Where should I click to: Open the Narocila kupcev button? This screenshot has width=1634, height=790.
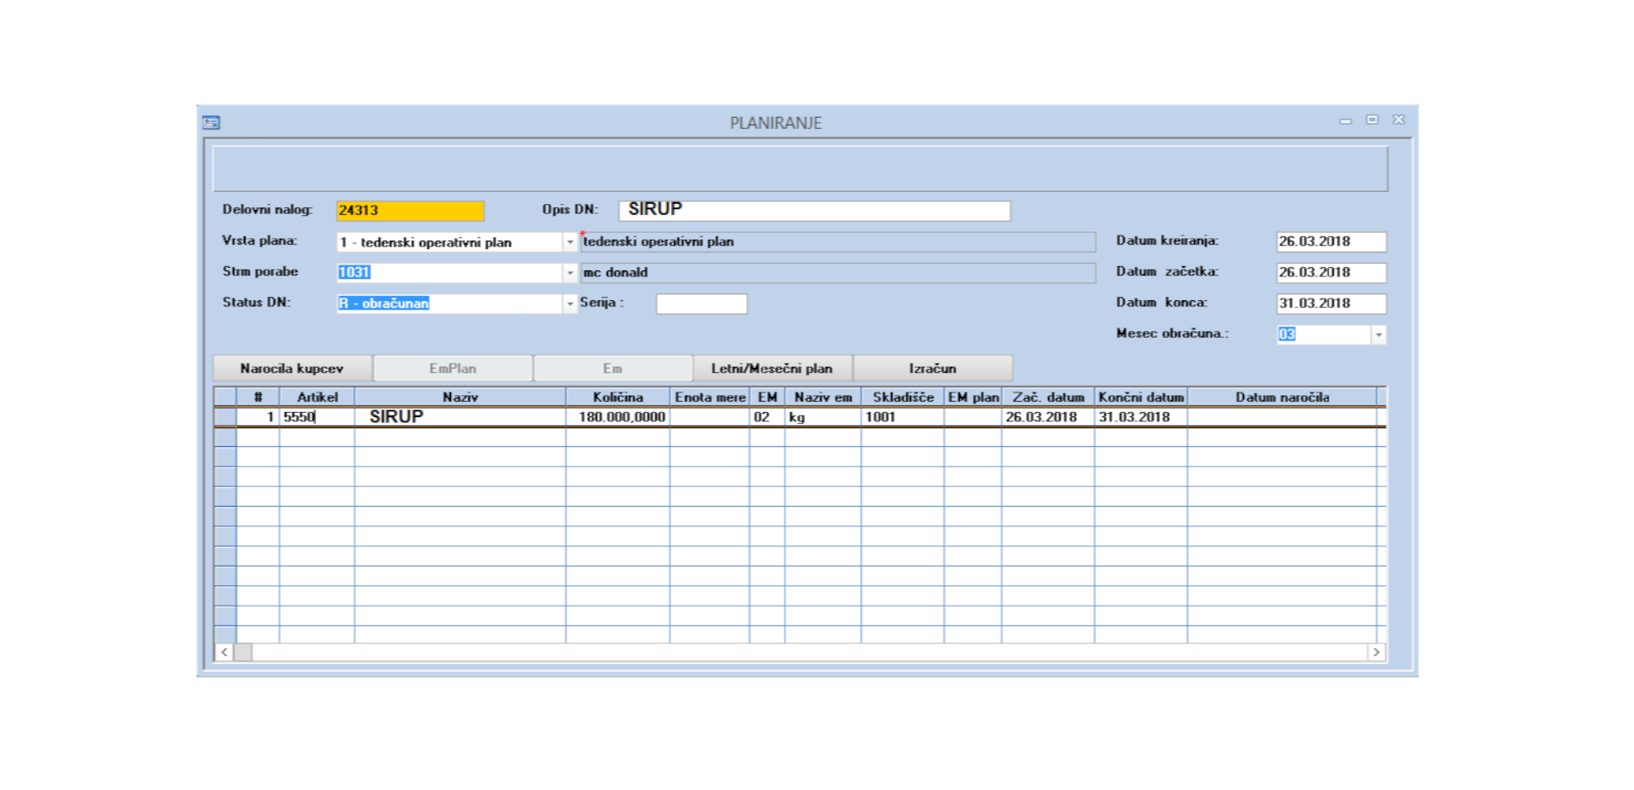click(292, 369)
